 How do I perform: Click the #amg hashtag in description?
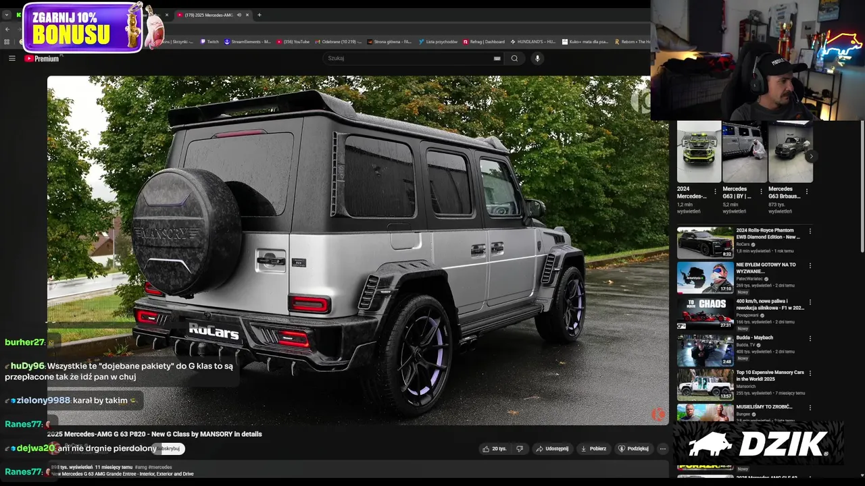point(140,467)
